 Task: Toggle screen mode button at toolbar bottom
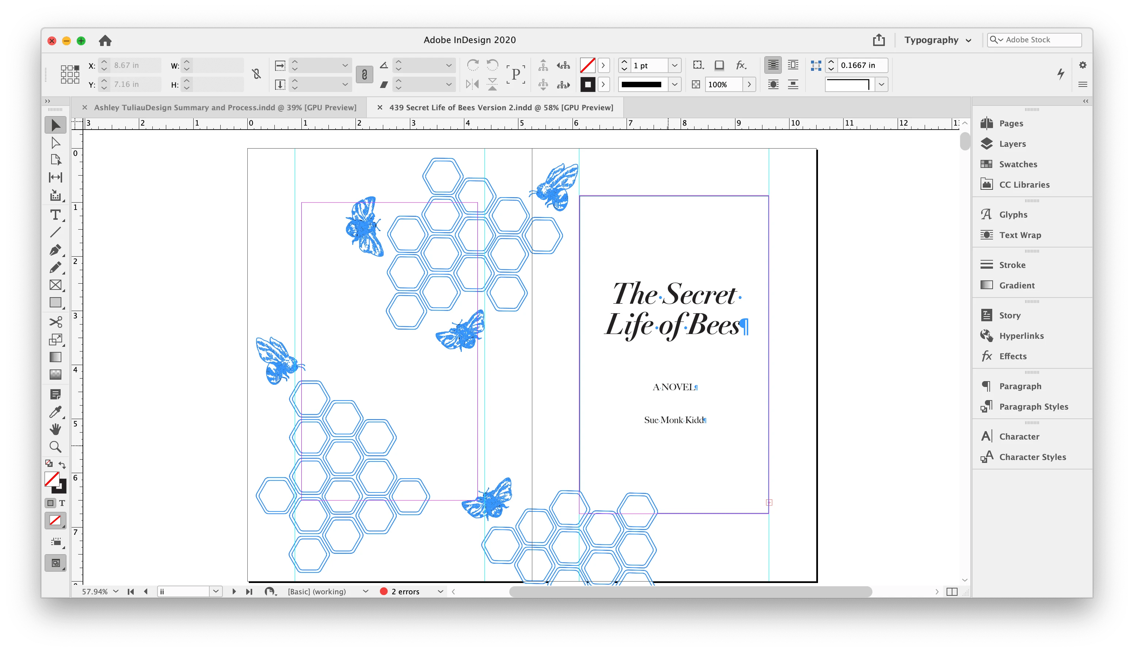click(55, 563)
